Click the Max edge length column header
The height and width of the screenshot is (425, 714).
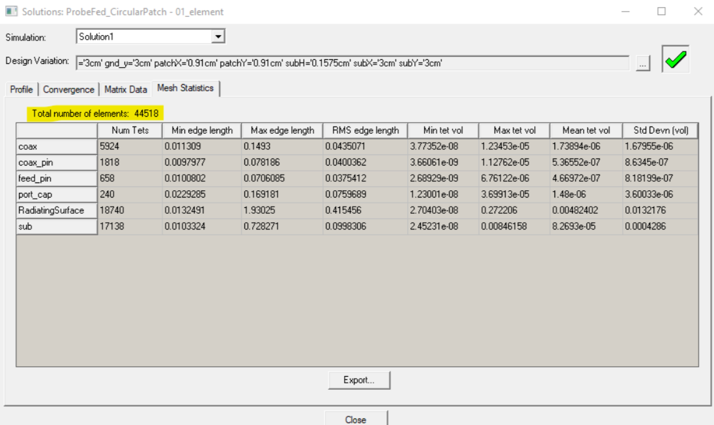click(x=282, y=130)
